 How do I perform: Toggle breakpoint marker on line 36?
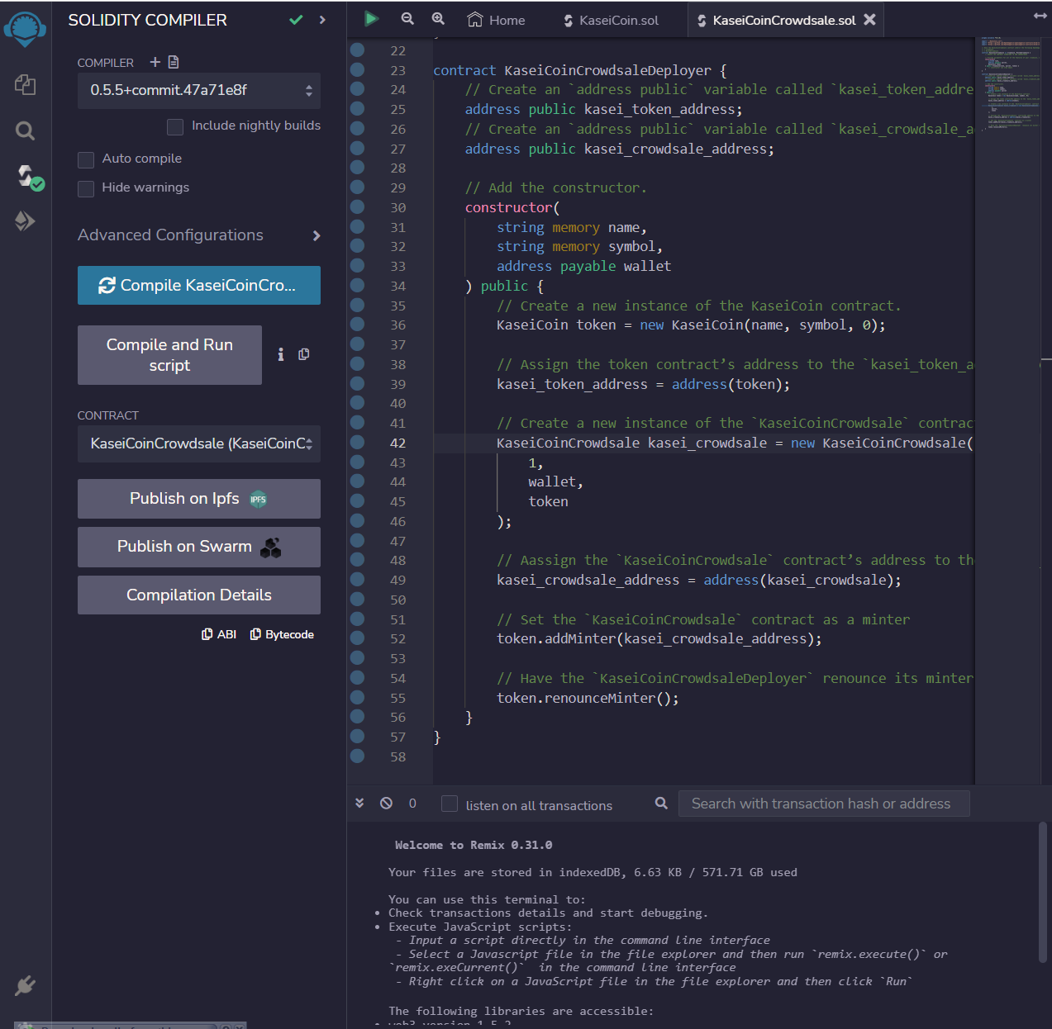[357, 324]
